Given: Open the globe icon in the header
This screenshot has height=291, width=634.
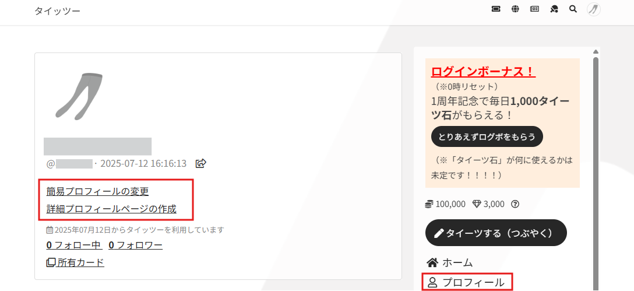Looking at the screenshot, I should pos(515,9).
